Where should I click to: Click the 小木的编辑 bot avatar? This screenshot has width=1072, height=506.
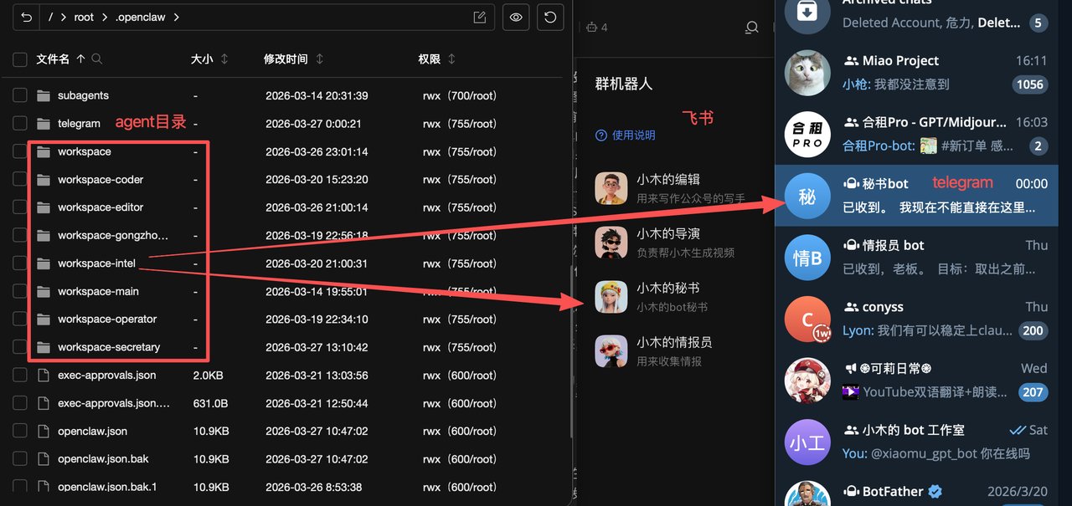coord(611,188)
